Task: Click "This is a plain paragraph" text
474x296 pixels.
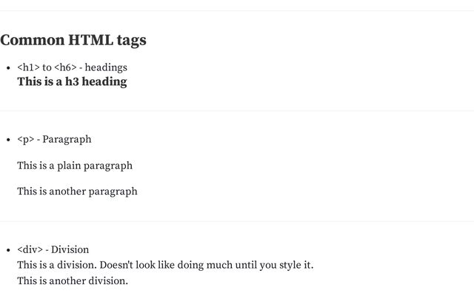Action: pyautogui.click(x=75, y=166)
